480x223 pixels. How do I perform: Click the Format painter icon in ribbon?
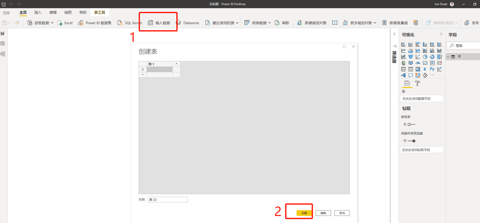click(17, 23)
